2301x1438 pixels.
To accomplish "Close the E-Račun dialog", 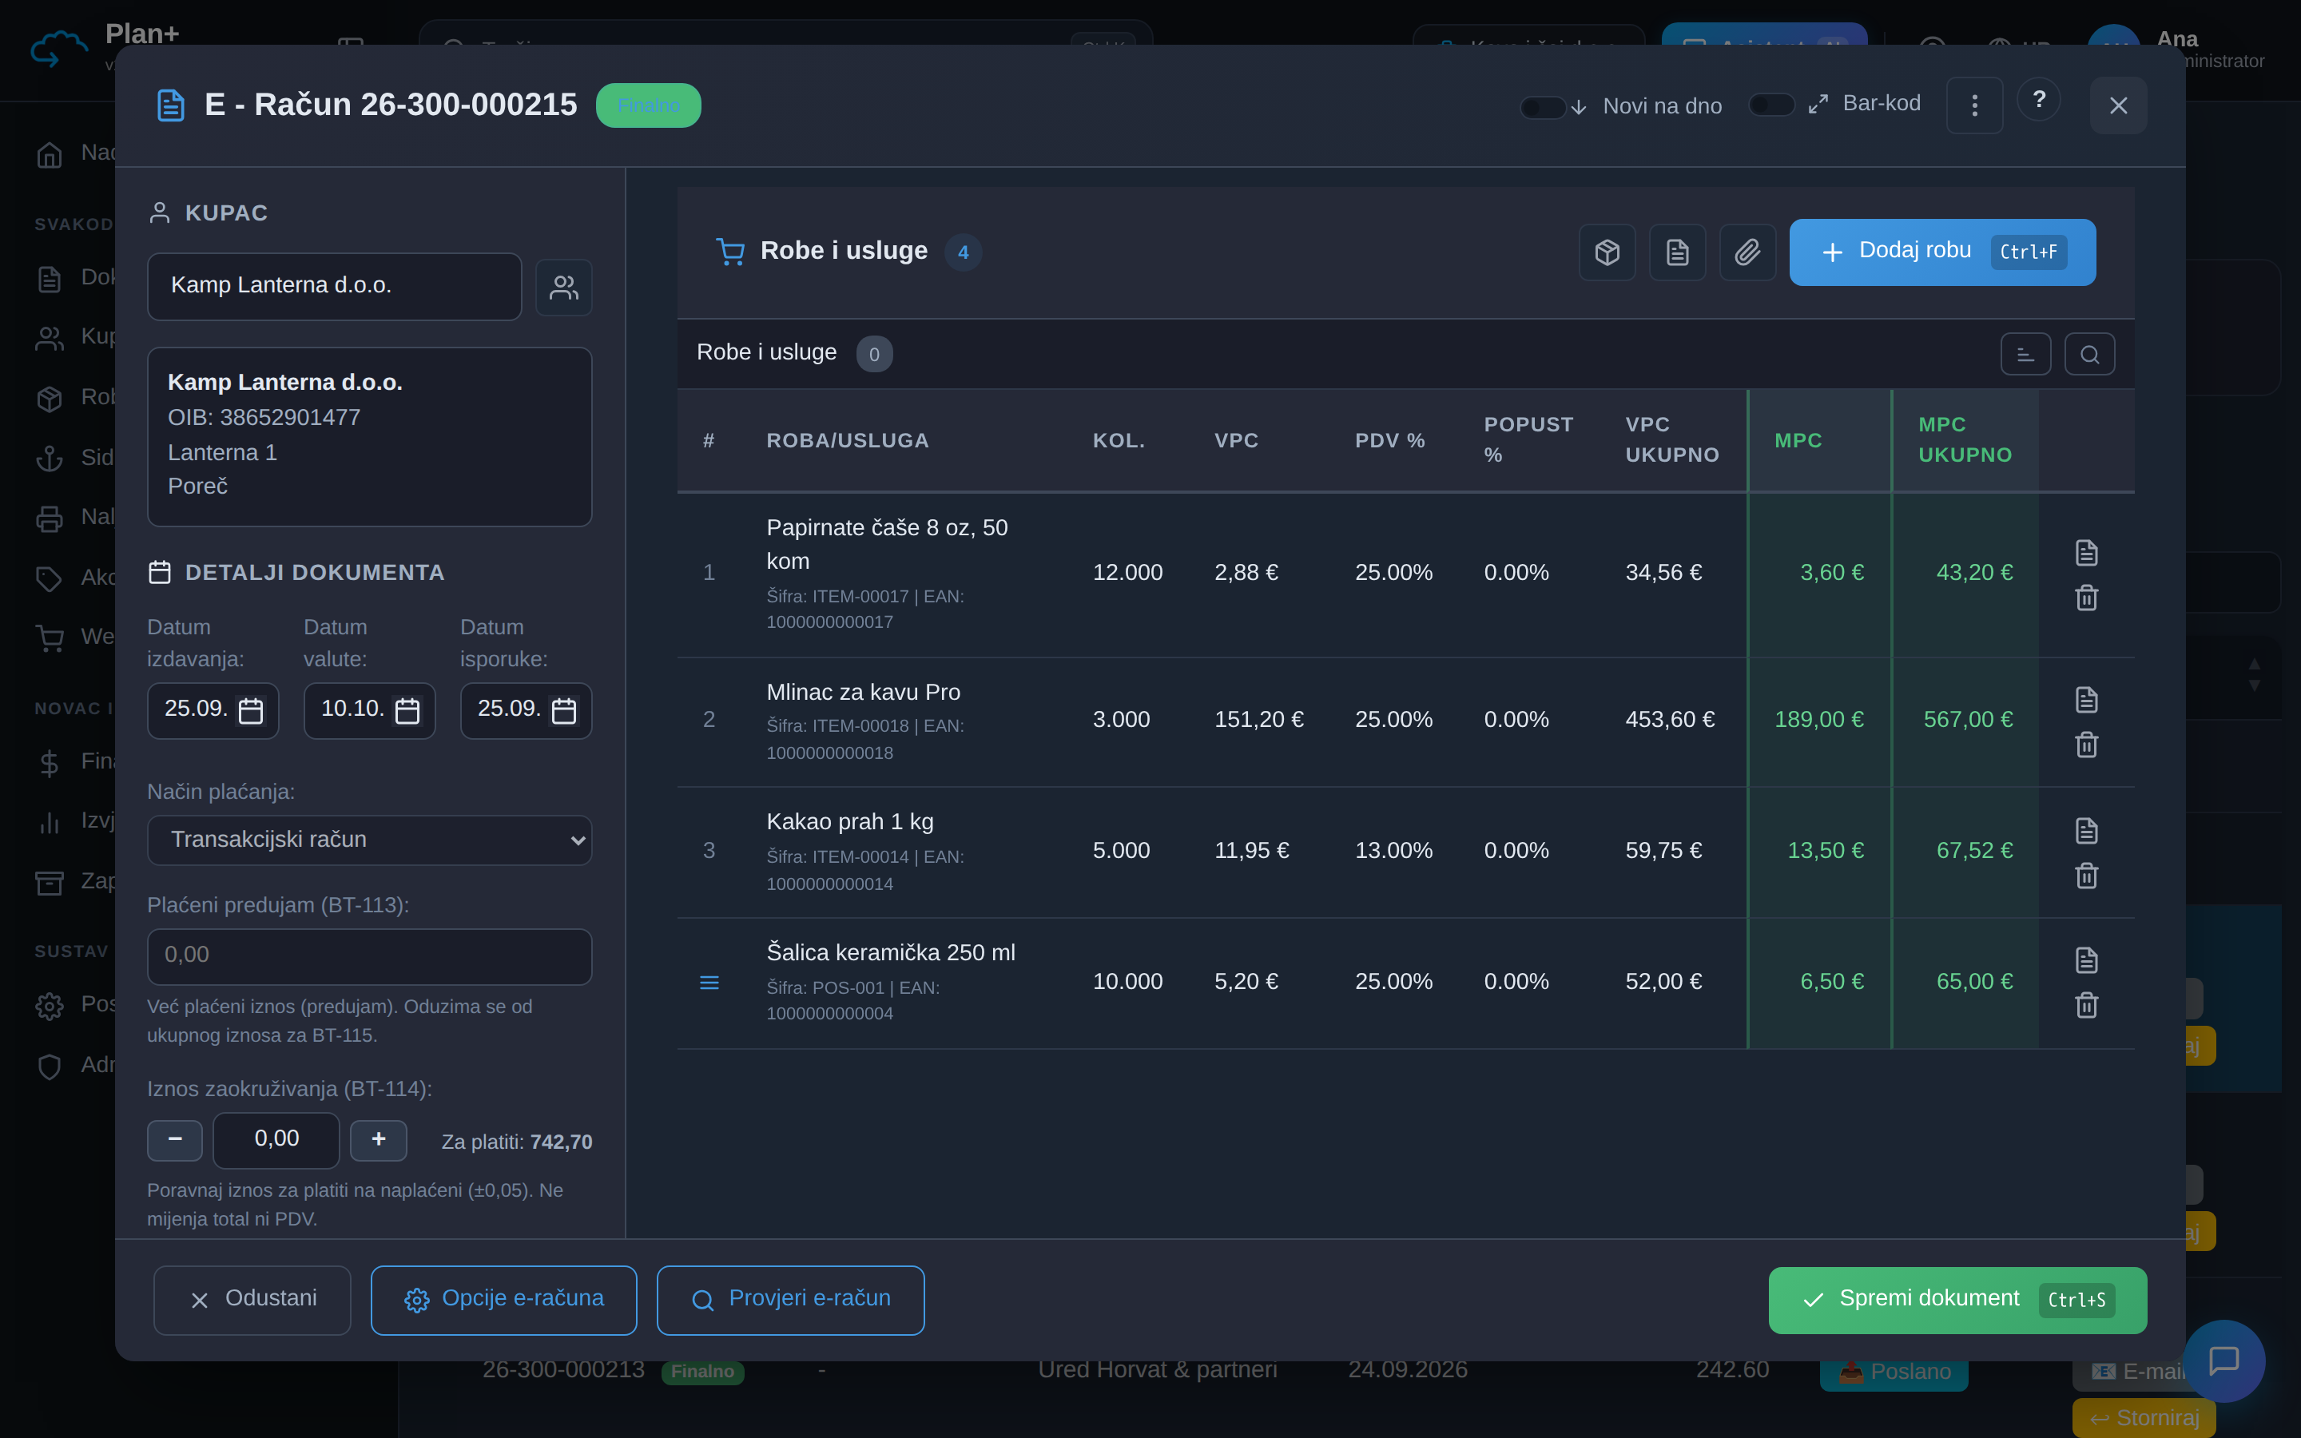I will (x=2117, y=105).
